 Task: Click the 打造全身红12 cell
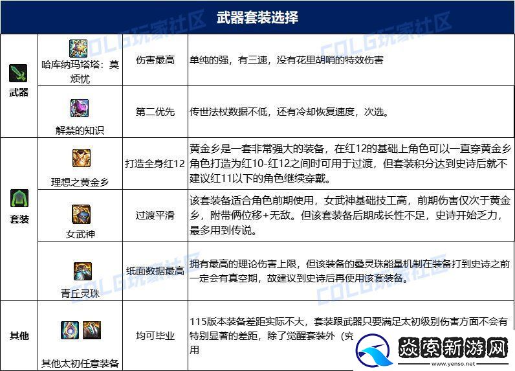[x=155, y=163]
